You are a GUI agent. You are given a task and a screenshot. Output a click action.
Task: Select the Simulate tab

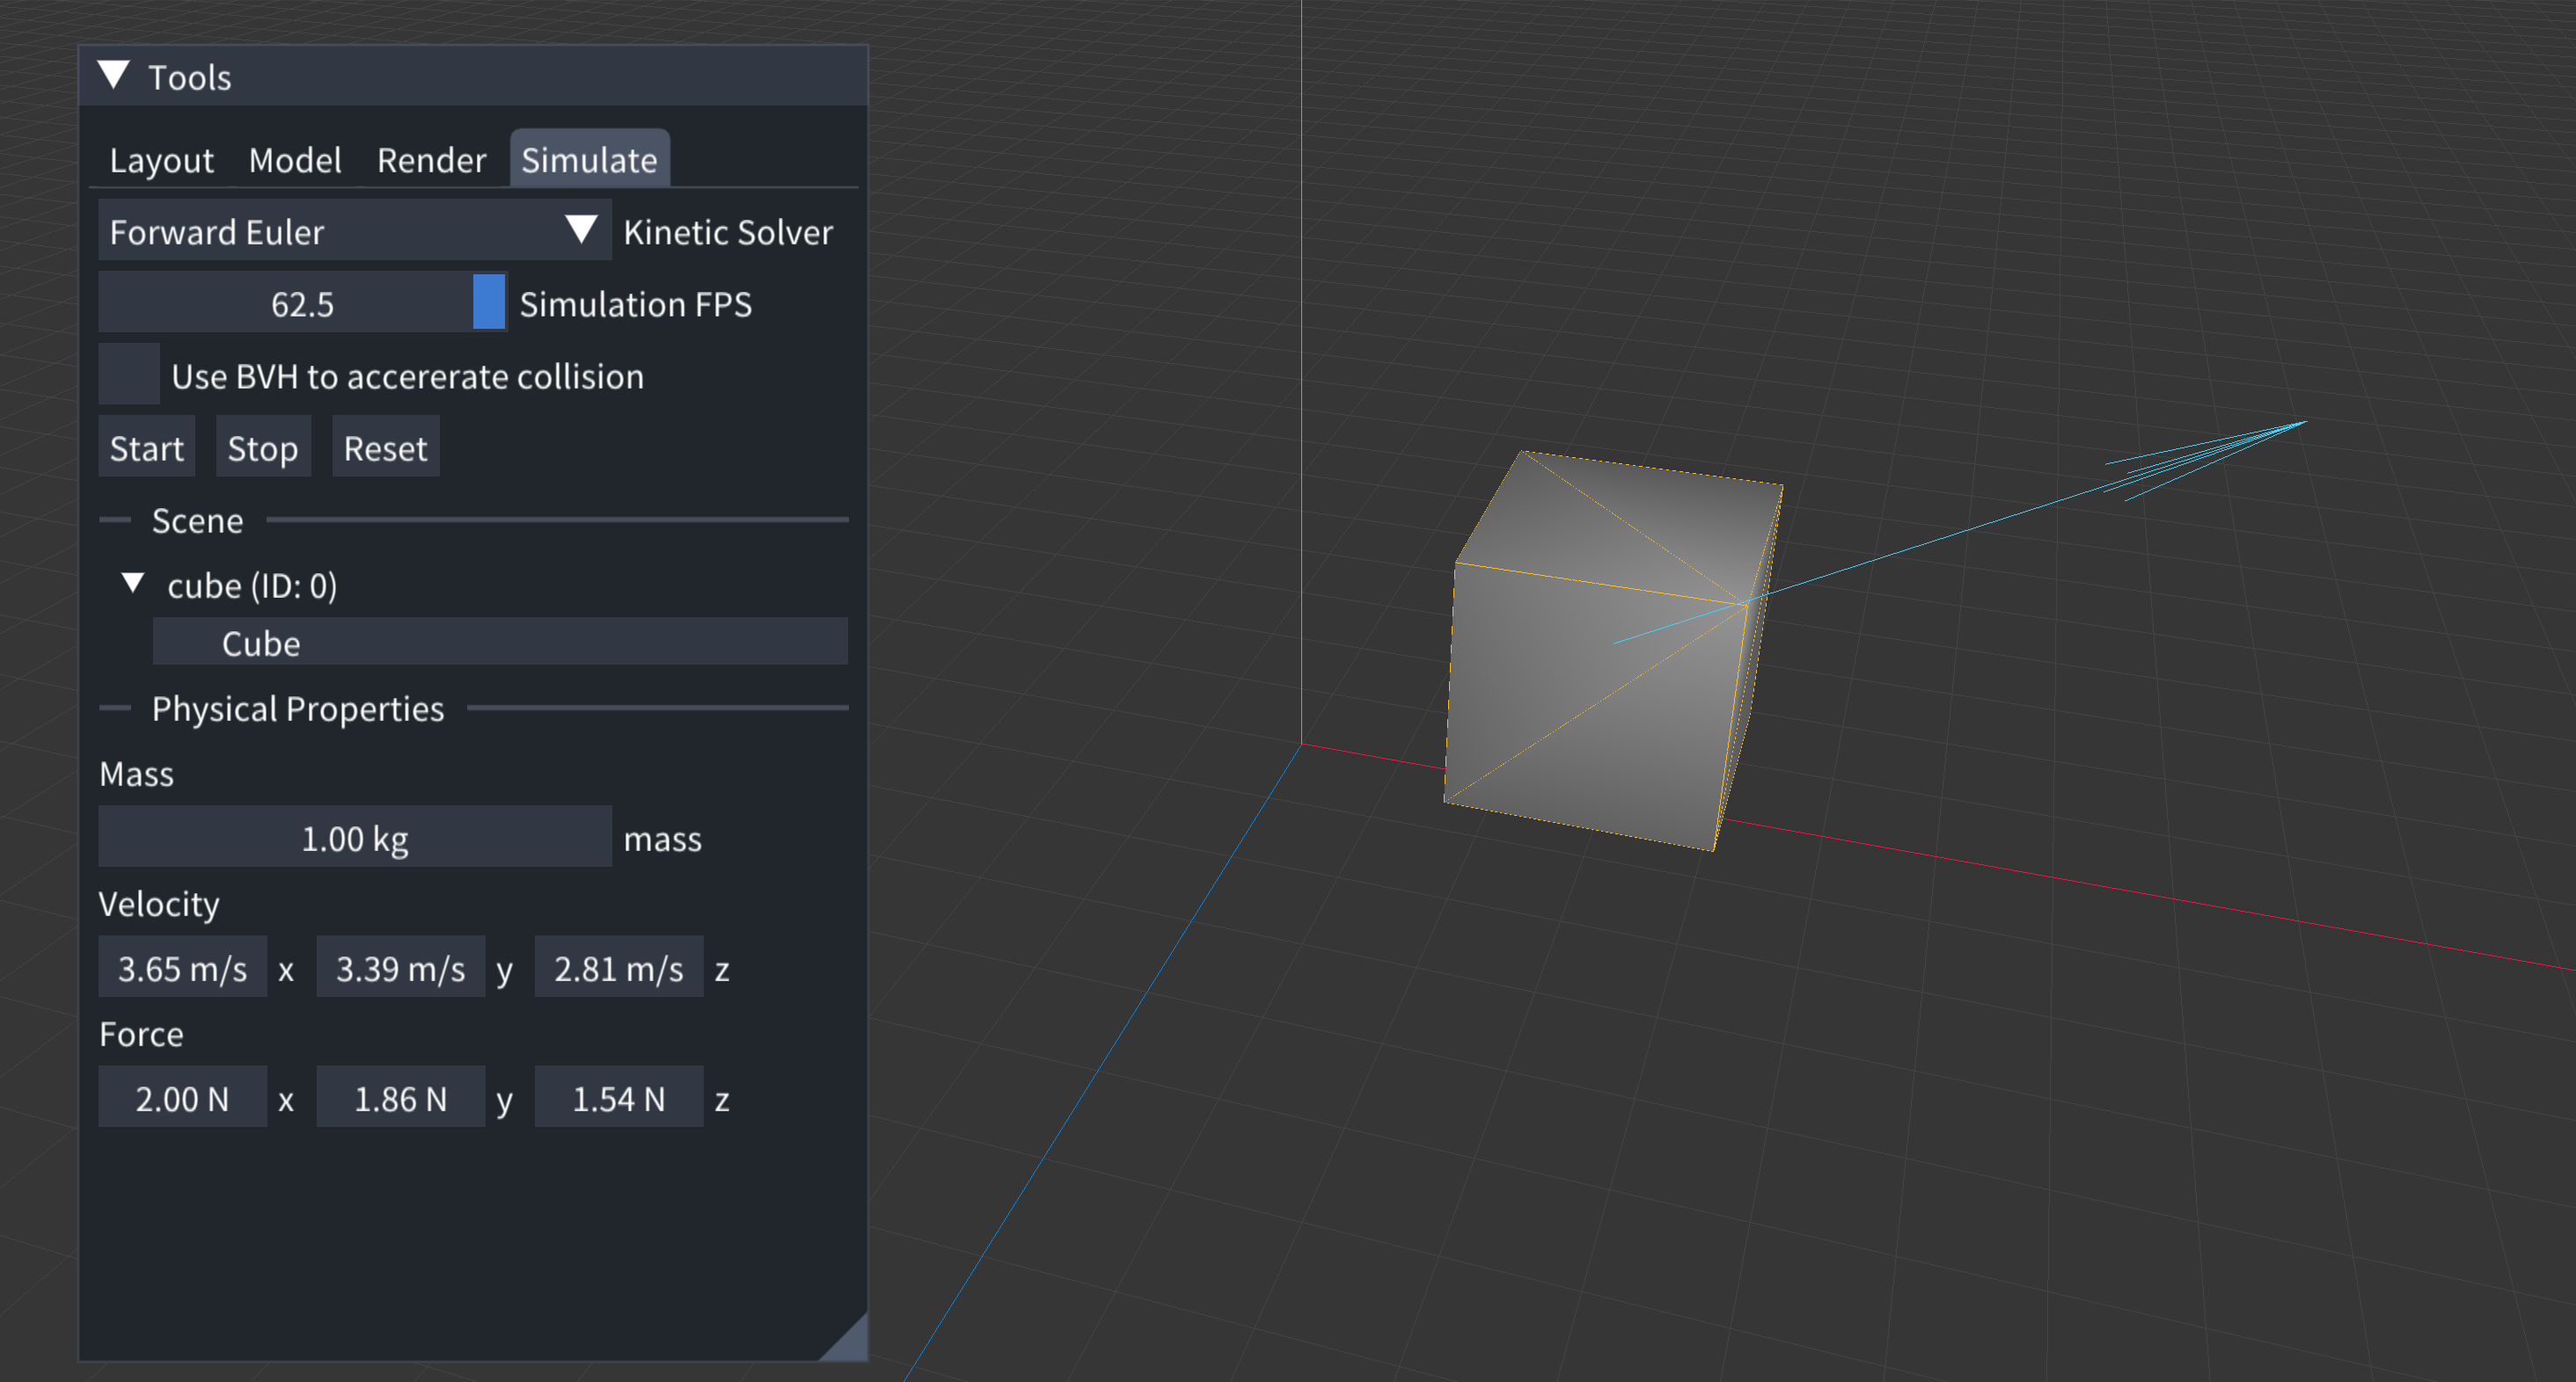[x=589, y=160]
